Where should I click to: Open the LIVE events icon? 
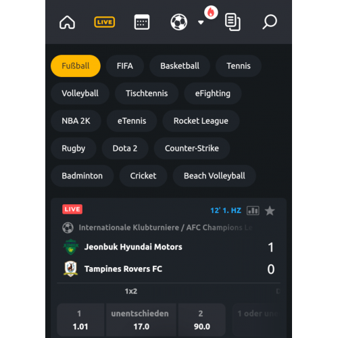click(x=104, y=22)
